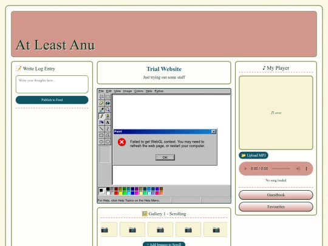The image size is (328, 246).
Task: Click the red error icon in Paint dialog
Action: point(121,142)
